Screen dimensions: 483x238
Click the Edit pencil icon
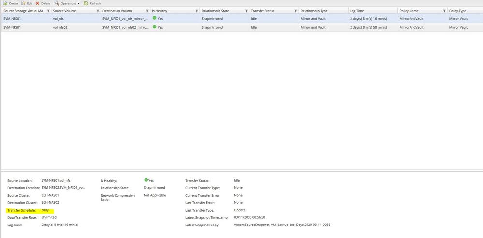click(x=23, y=3)
